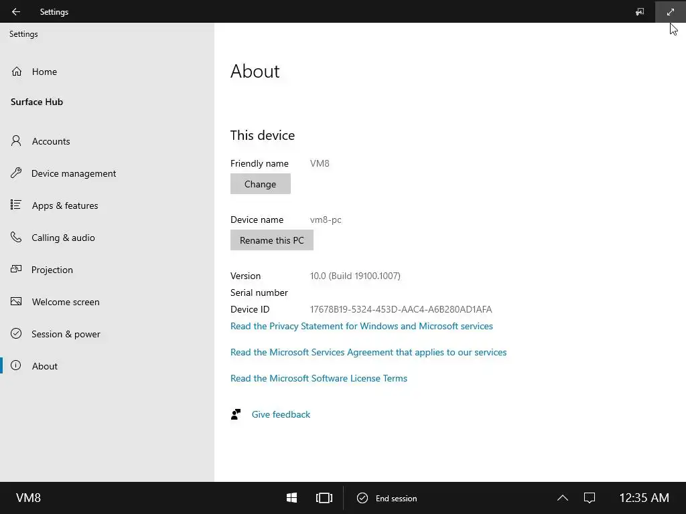Viewport: 686px width, 514px height.
Task: Click the About info icon
Action: coord(16,365)
